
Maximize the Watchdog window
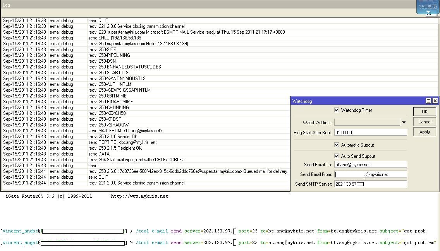click(x=428, y=101)
